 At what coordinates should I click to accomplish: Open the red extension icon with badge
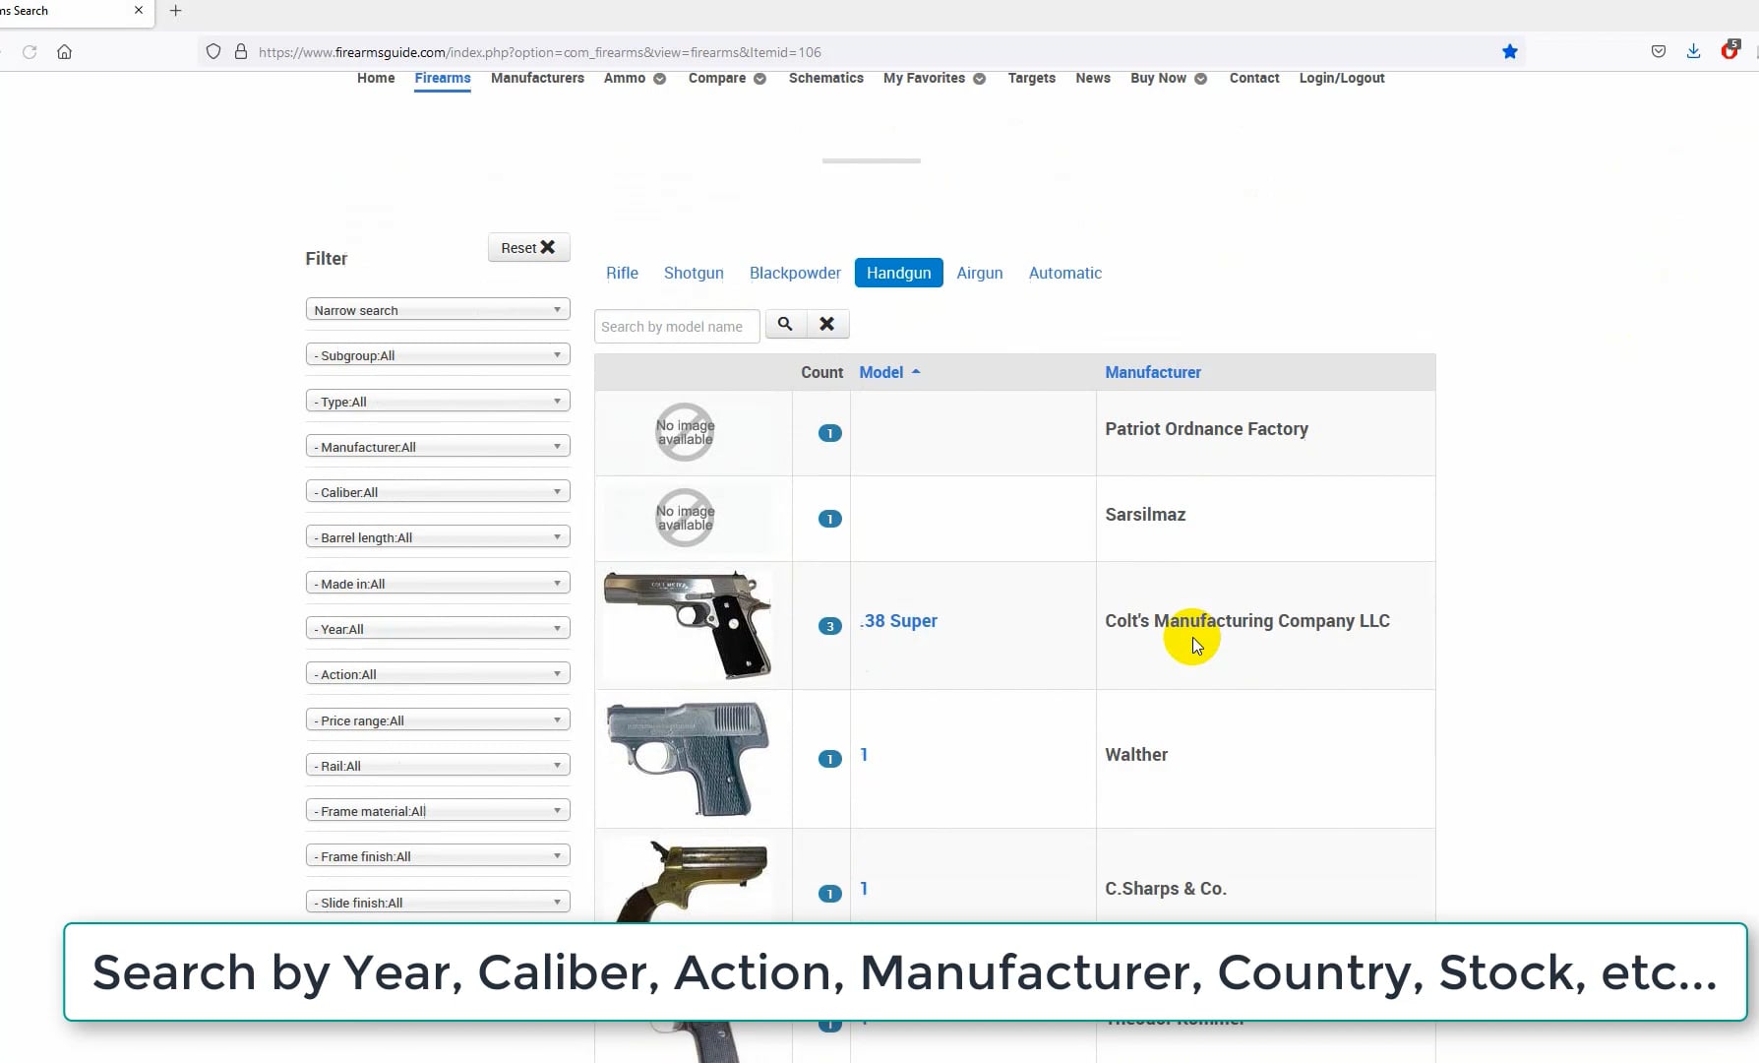(1729, 50)
